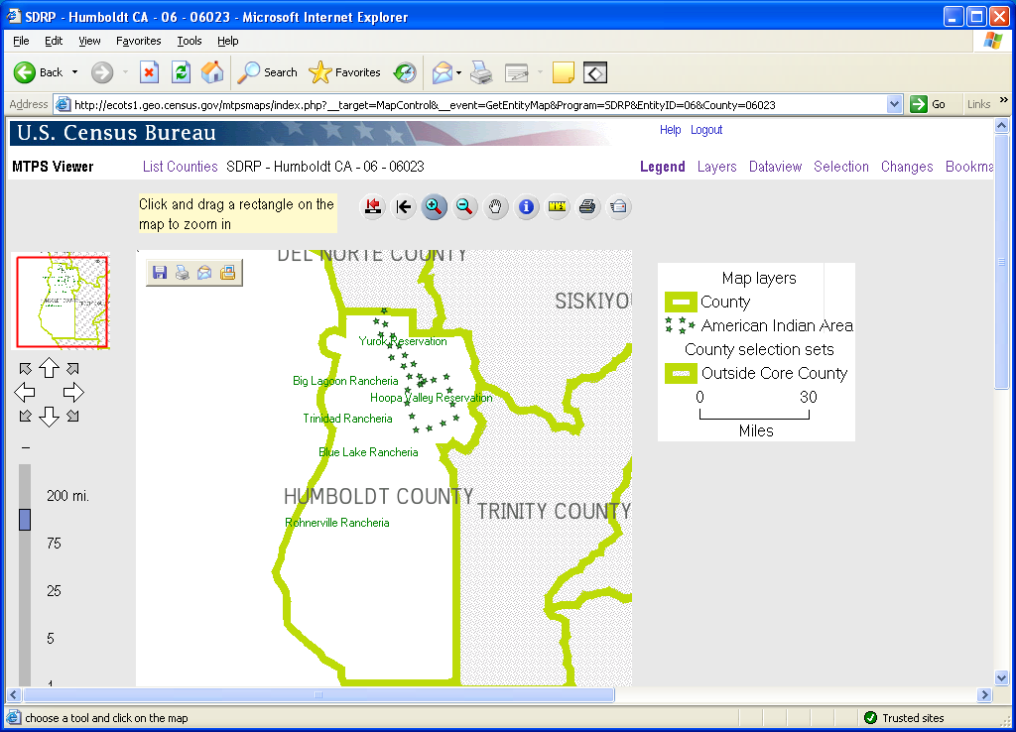Screen dimensions: 1016x732
Task: Expand the Links toolbar chevron
Action: [1004, 100]
